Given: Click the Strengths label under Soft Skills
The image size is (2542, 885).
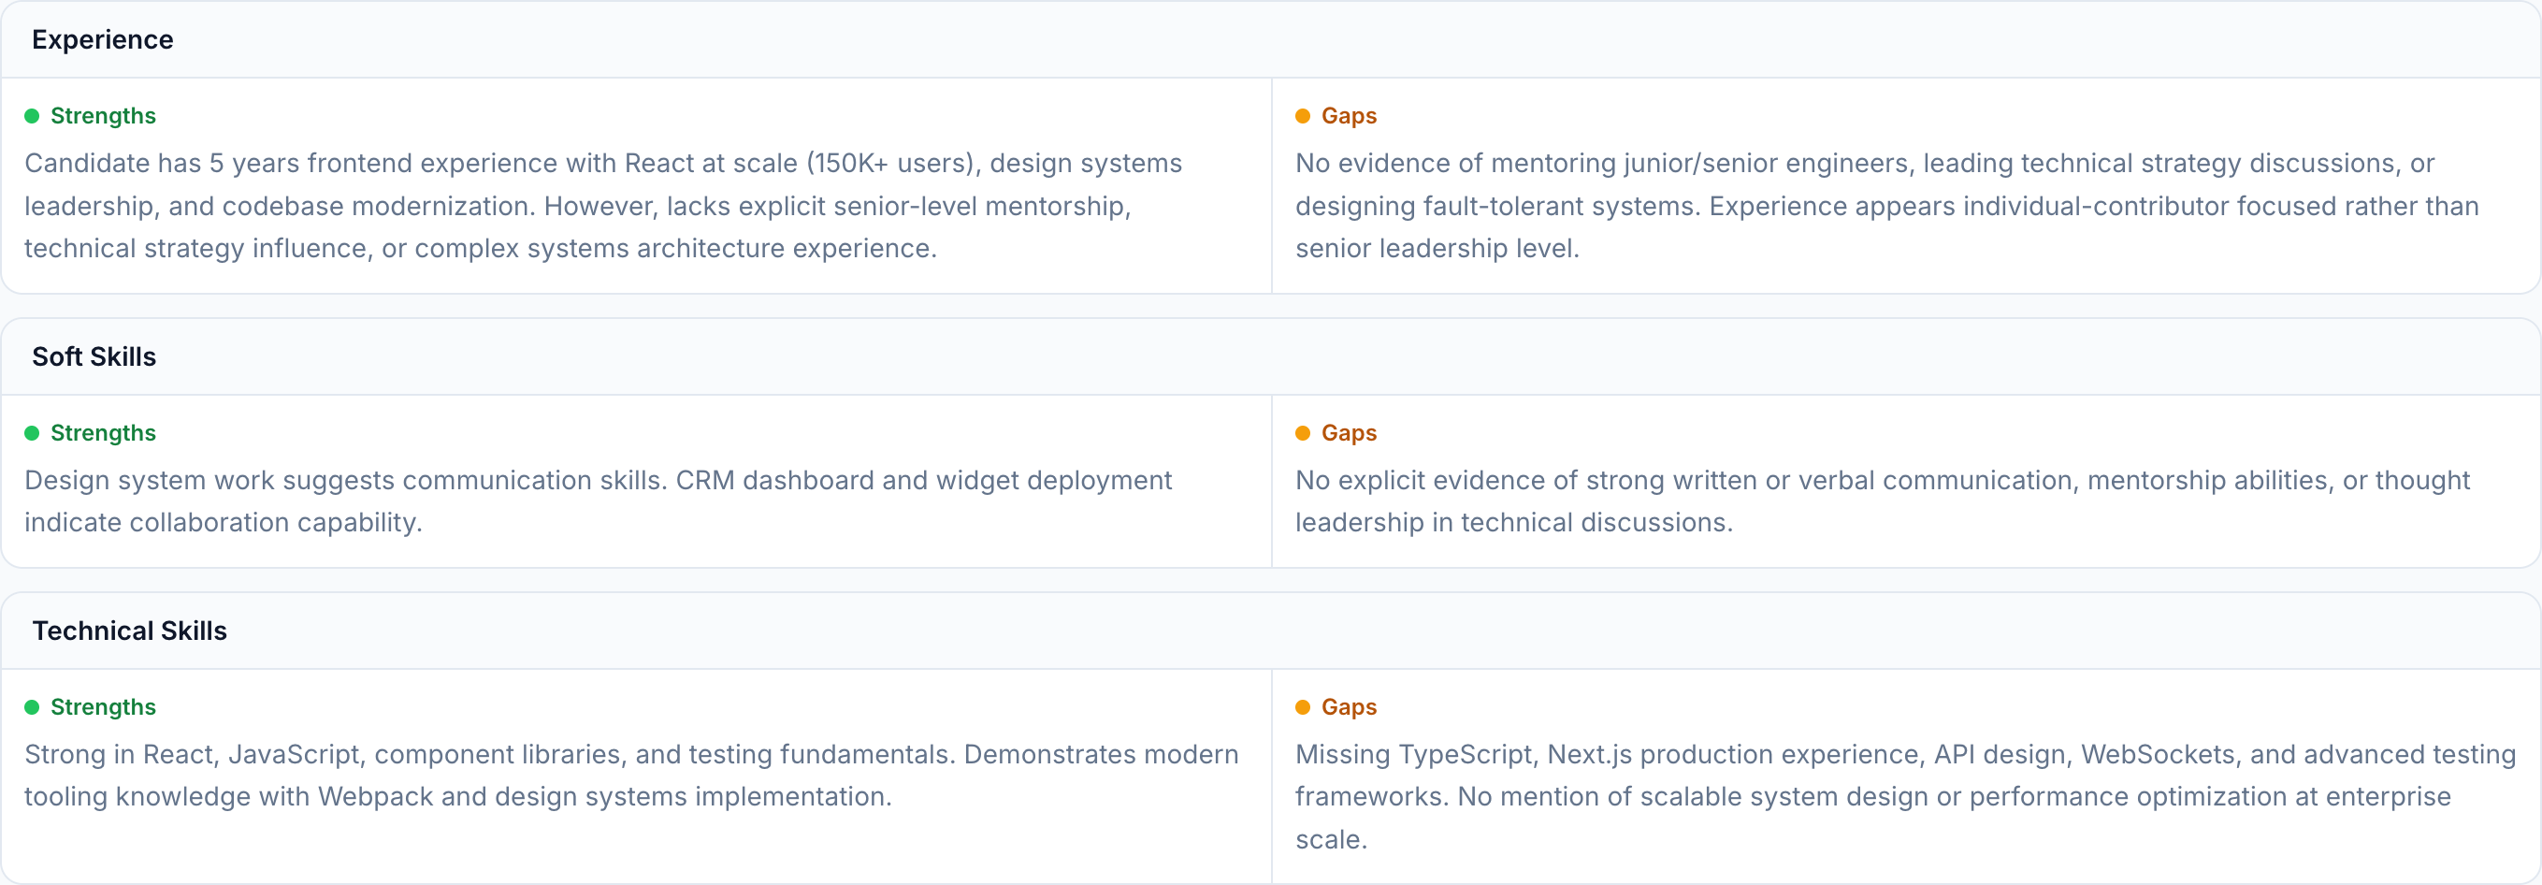Looking at the screenshot, I should [103, 433].
